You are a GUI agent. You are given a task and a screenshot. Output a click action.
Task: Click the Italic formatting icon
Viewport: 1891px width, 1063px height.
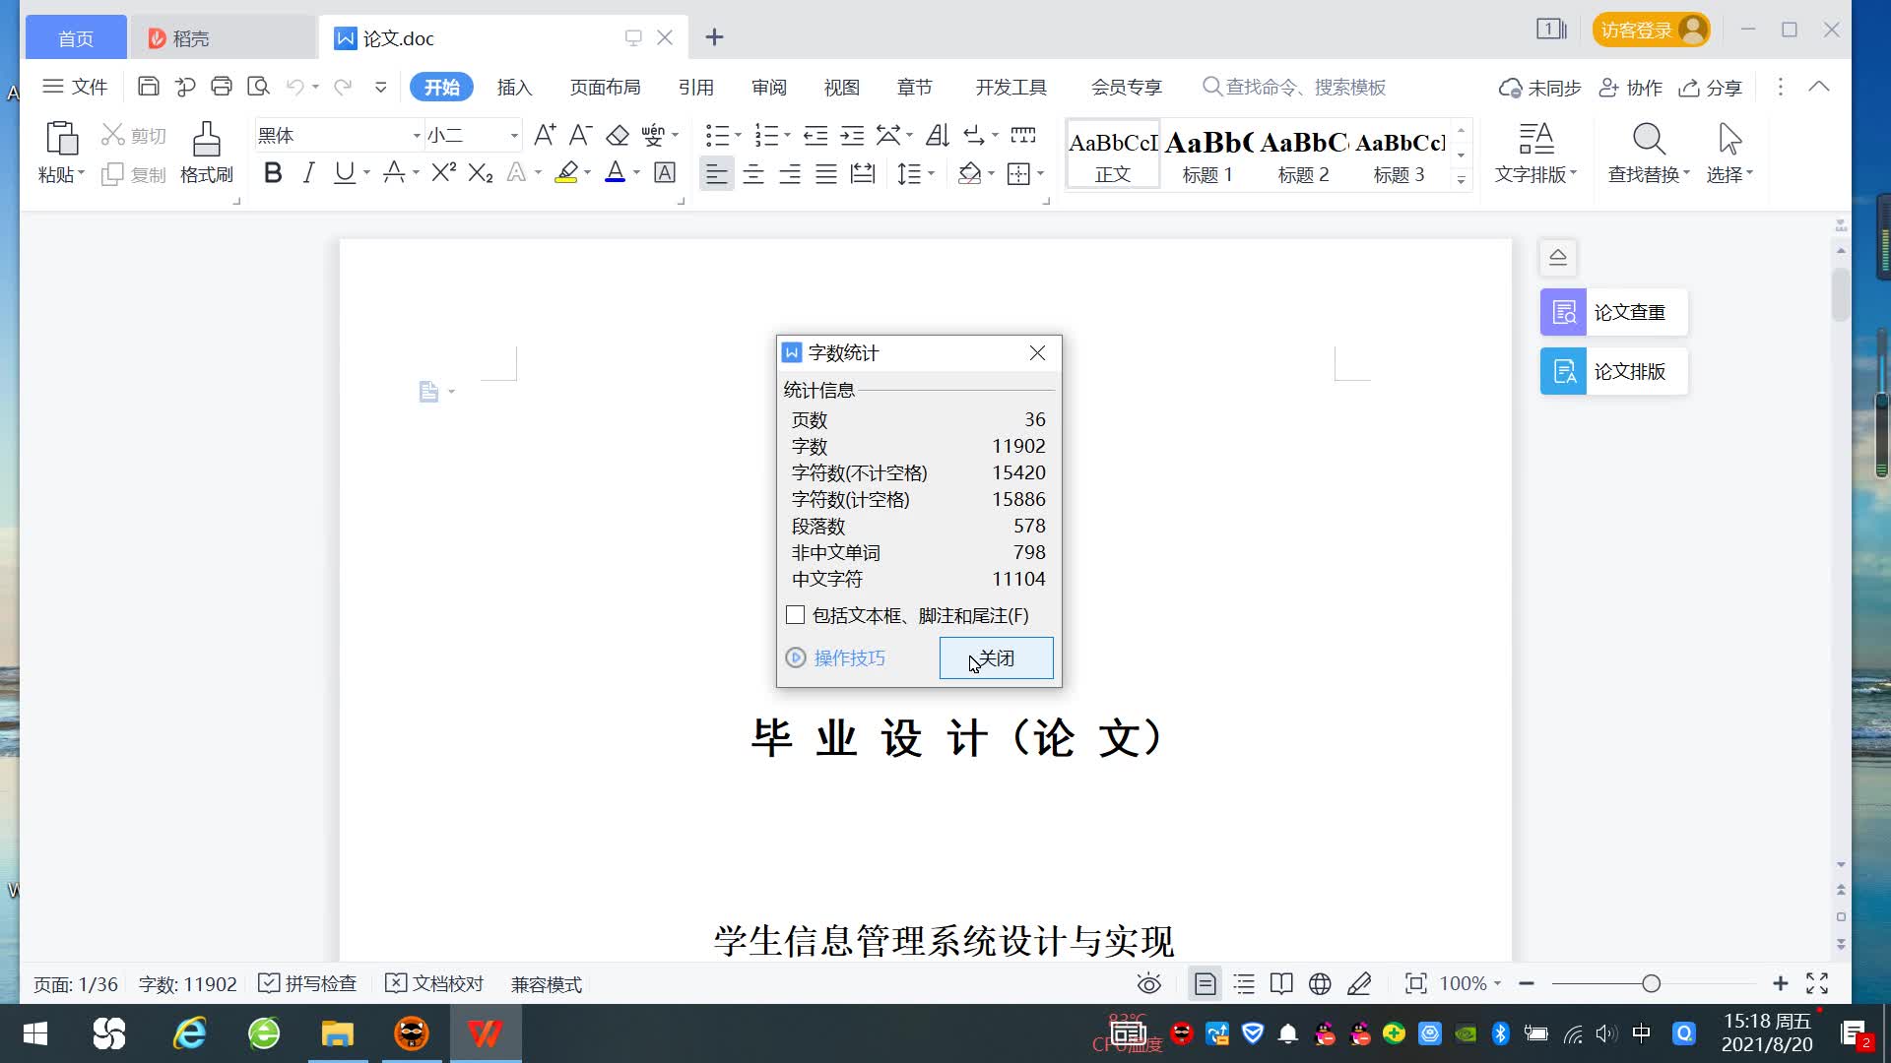click(308, 173)
